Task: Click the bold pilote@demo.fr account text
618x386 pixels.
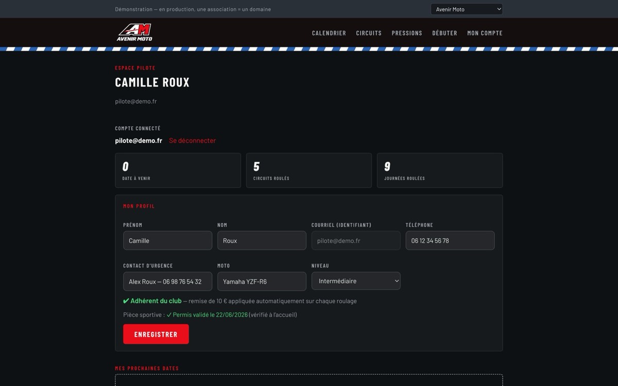Action: [x=139, y=141]
